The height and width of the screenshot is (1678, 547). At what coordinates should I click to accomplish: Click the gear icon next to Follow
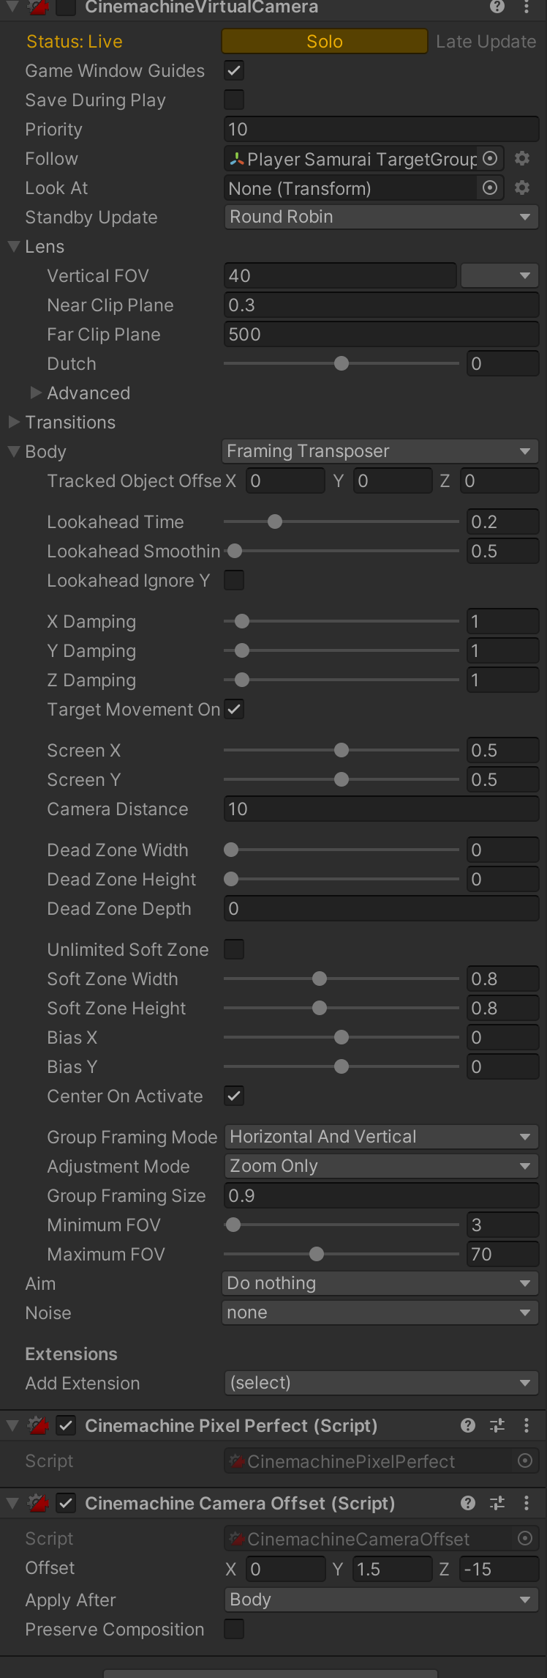pos(522,158)
